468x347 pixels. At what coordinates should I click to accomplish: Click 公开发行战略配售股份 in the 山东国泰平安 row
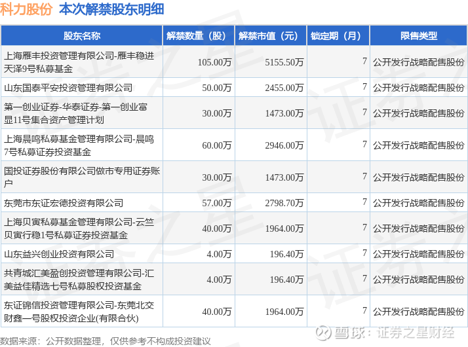419,88
